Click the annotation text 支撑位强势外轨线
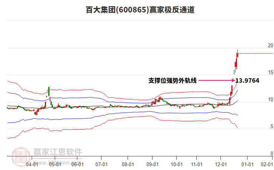The width and height of the screenshot is (274, 170). click(172, 80)
